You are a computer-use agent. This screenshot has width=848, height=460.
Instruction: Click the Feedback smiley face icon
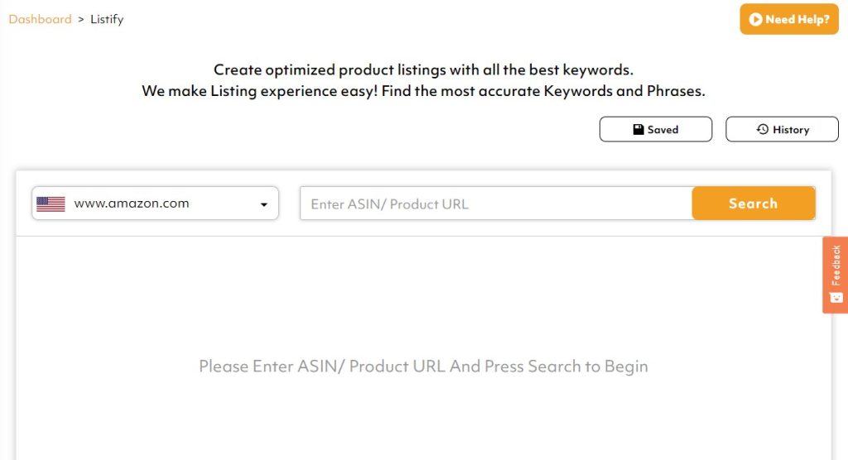coord(836,297)
